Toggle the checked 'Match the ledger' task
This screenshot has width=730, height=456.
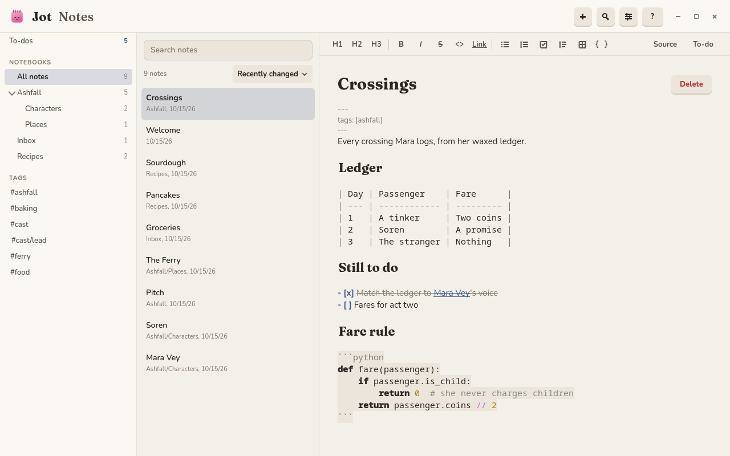coord(348,293)
